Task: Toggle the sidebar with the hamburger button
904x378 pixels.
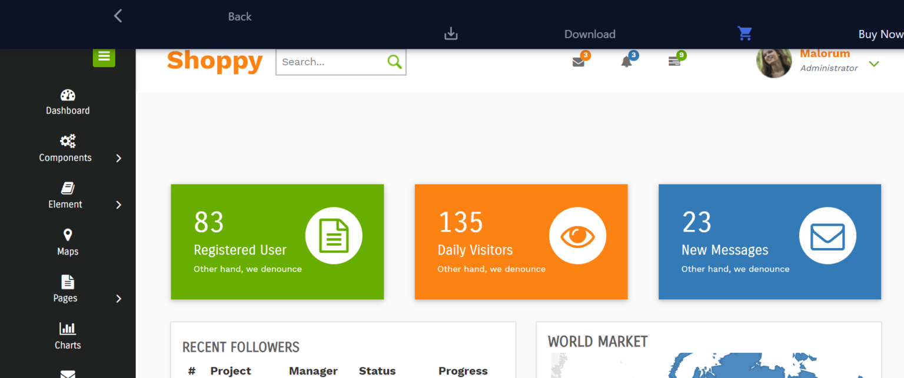Action: (104, 57)
